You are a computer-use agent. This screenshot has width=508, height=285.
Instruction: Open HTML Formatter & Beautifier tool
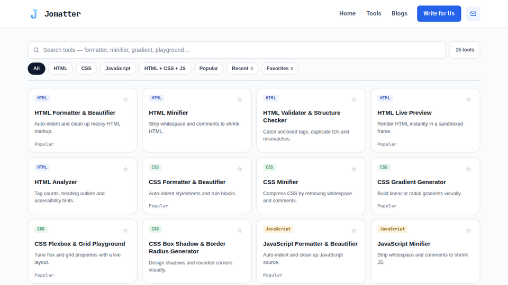coord(75,113)
